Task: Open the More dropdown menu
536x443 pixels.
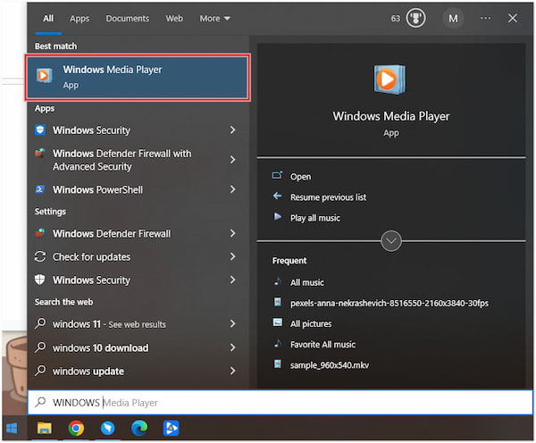Action: point(214,19)
